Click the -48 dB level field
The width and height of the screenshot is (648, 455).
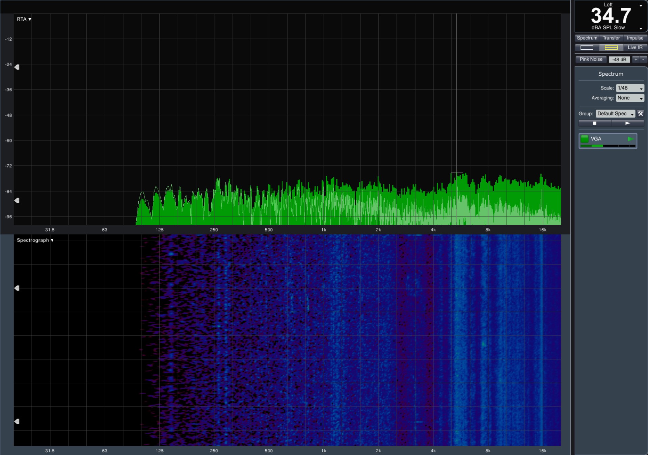619,59
